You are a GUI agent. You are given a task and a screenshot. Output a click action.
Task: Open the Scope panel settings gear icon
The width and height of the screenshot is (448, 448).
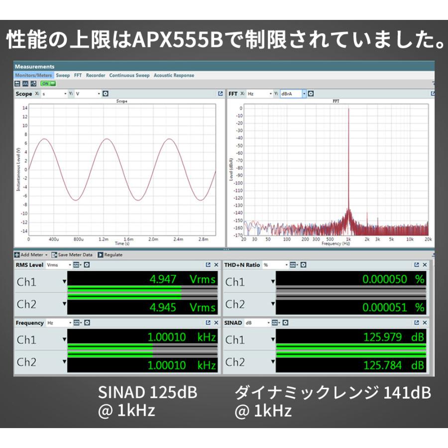point(106,93)
